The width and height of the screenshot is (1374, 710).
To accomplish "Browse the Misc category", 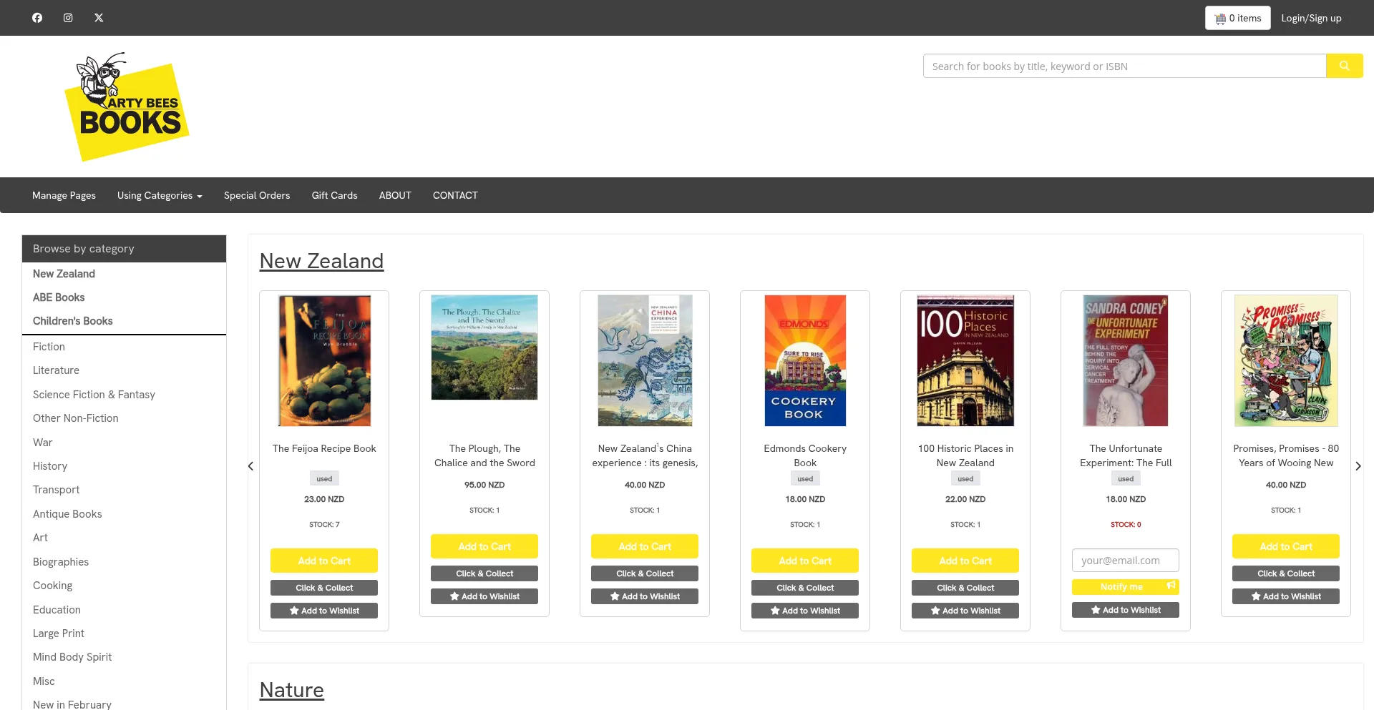I will coord(44,681).
